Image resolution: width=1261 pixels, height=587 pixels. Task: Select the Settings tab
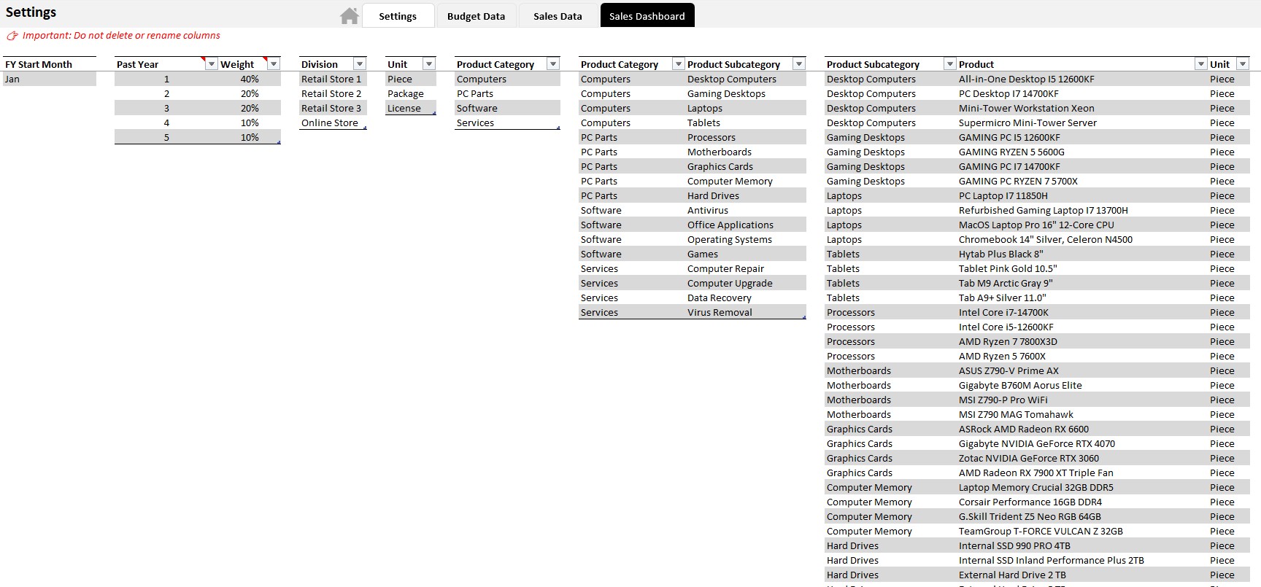[x=398, y=16]
